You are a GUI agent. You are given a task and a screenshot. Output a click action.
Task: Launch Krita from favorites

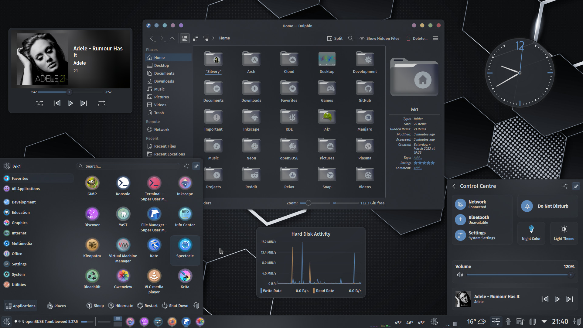coord(185,279)
